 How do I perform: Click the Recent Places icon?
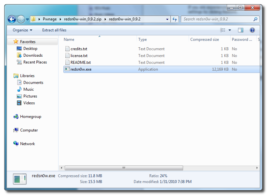click(x=19, y=62)
